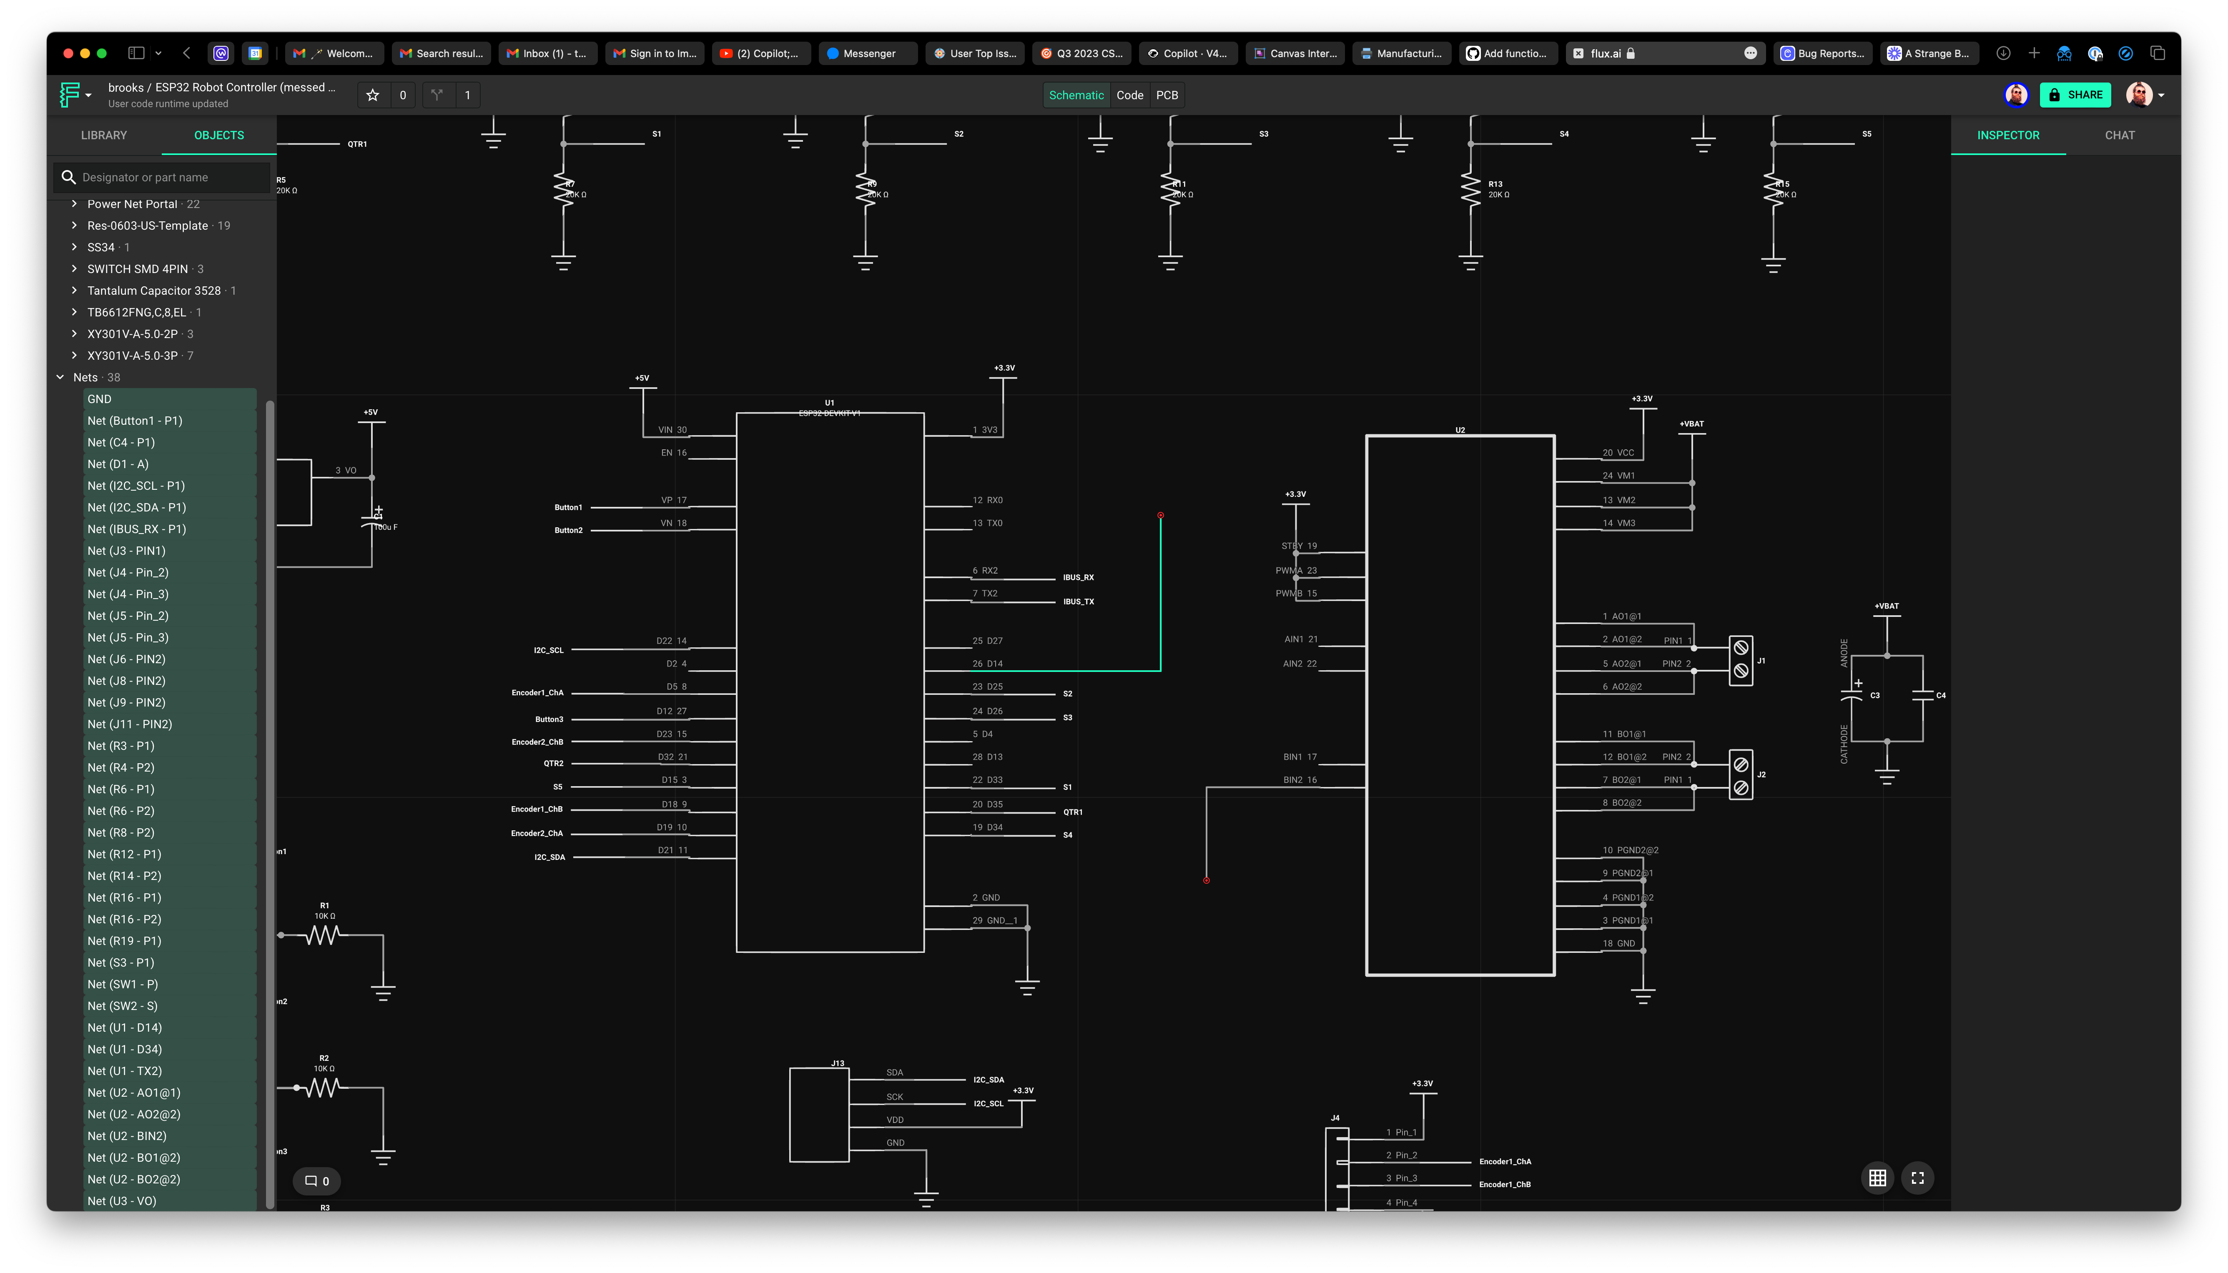Star this project
This screenshot has width=2228, height=1273.
[372, 95]
